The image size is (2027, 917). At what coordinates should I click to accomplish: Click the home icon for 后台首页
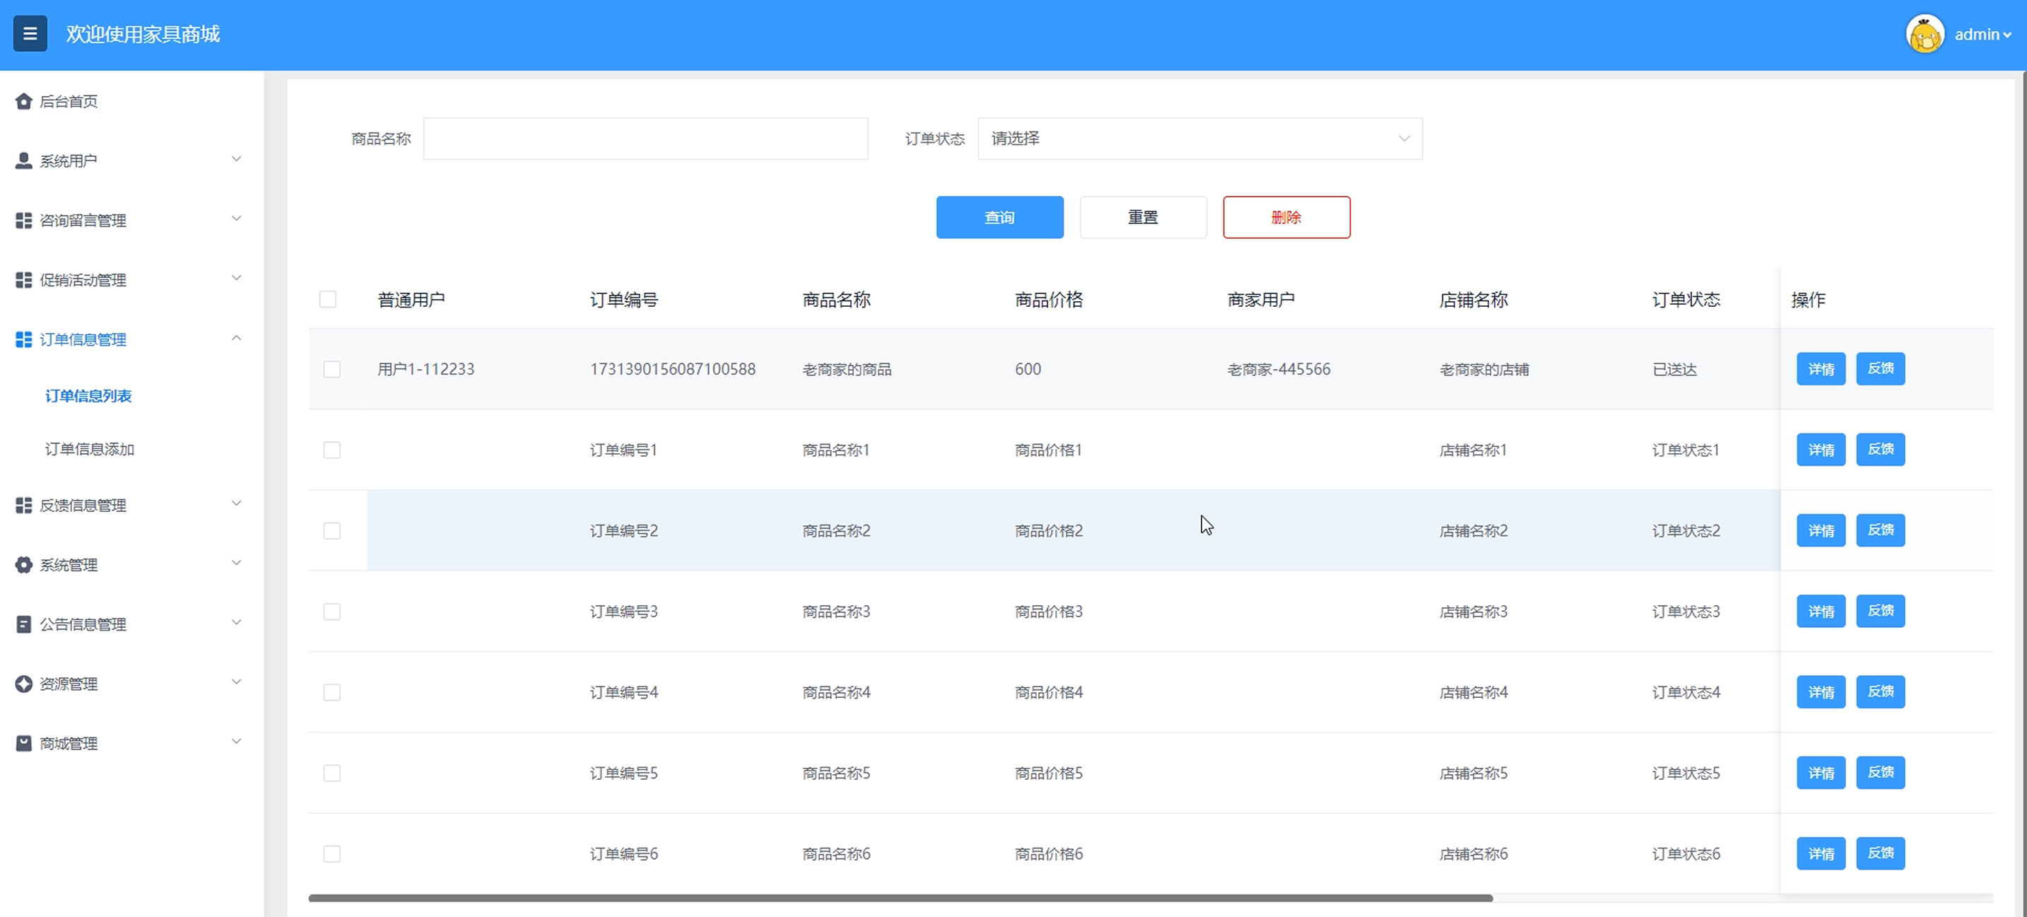point(23,102)
